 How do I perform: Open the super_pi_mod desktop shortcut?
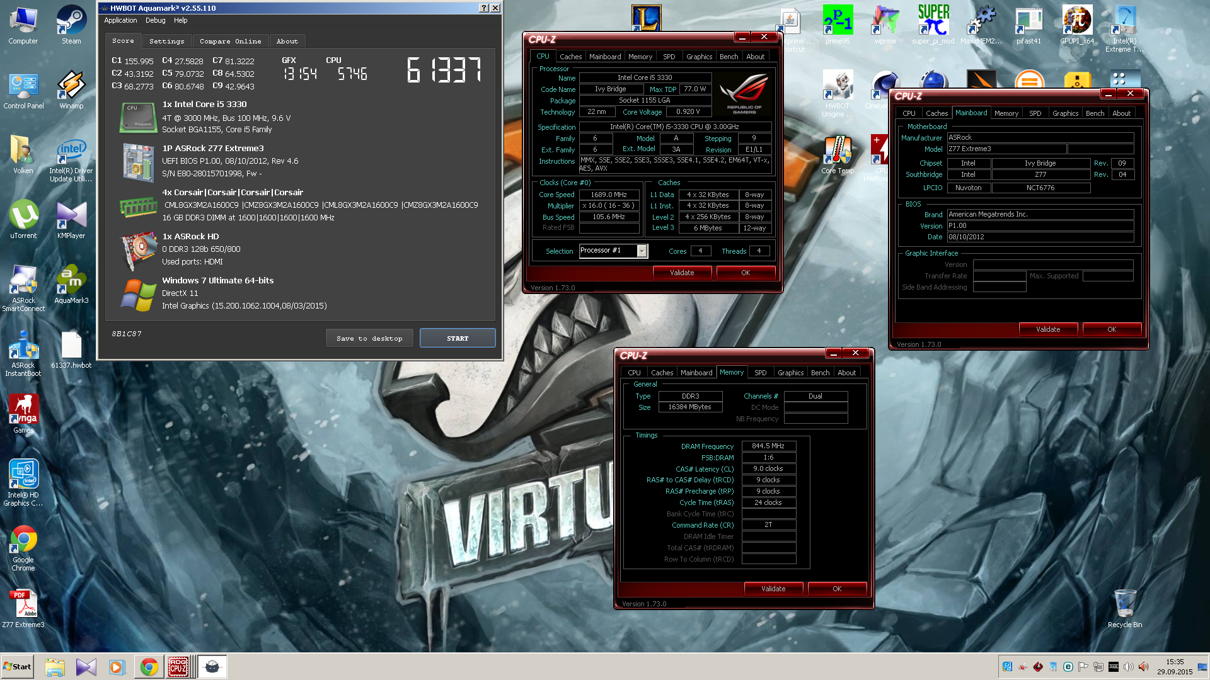click(933, 25)
